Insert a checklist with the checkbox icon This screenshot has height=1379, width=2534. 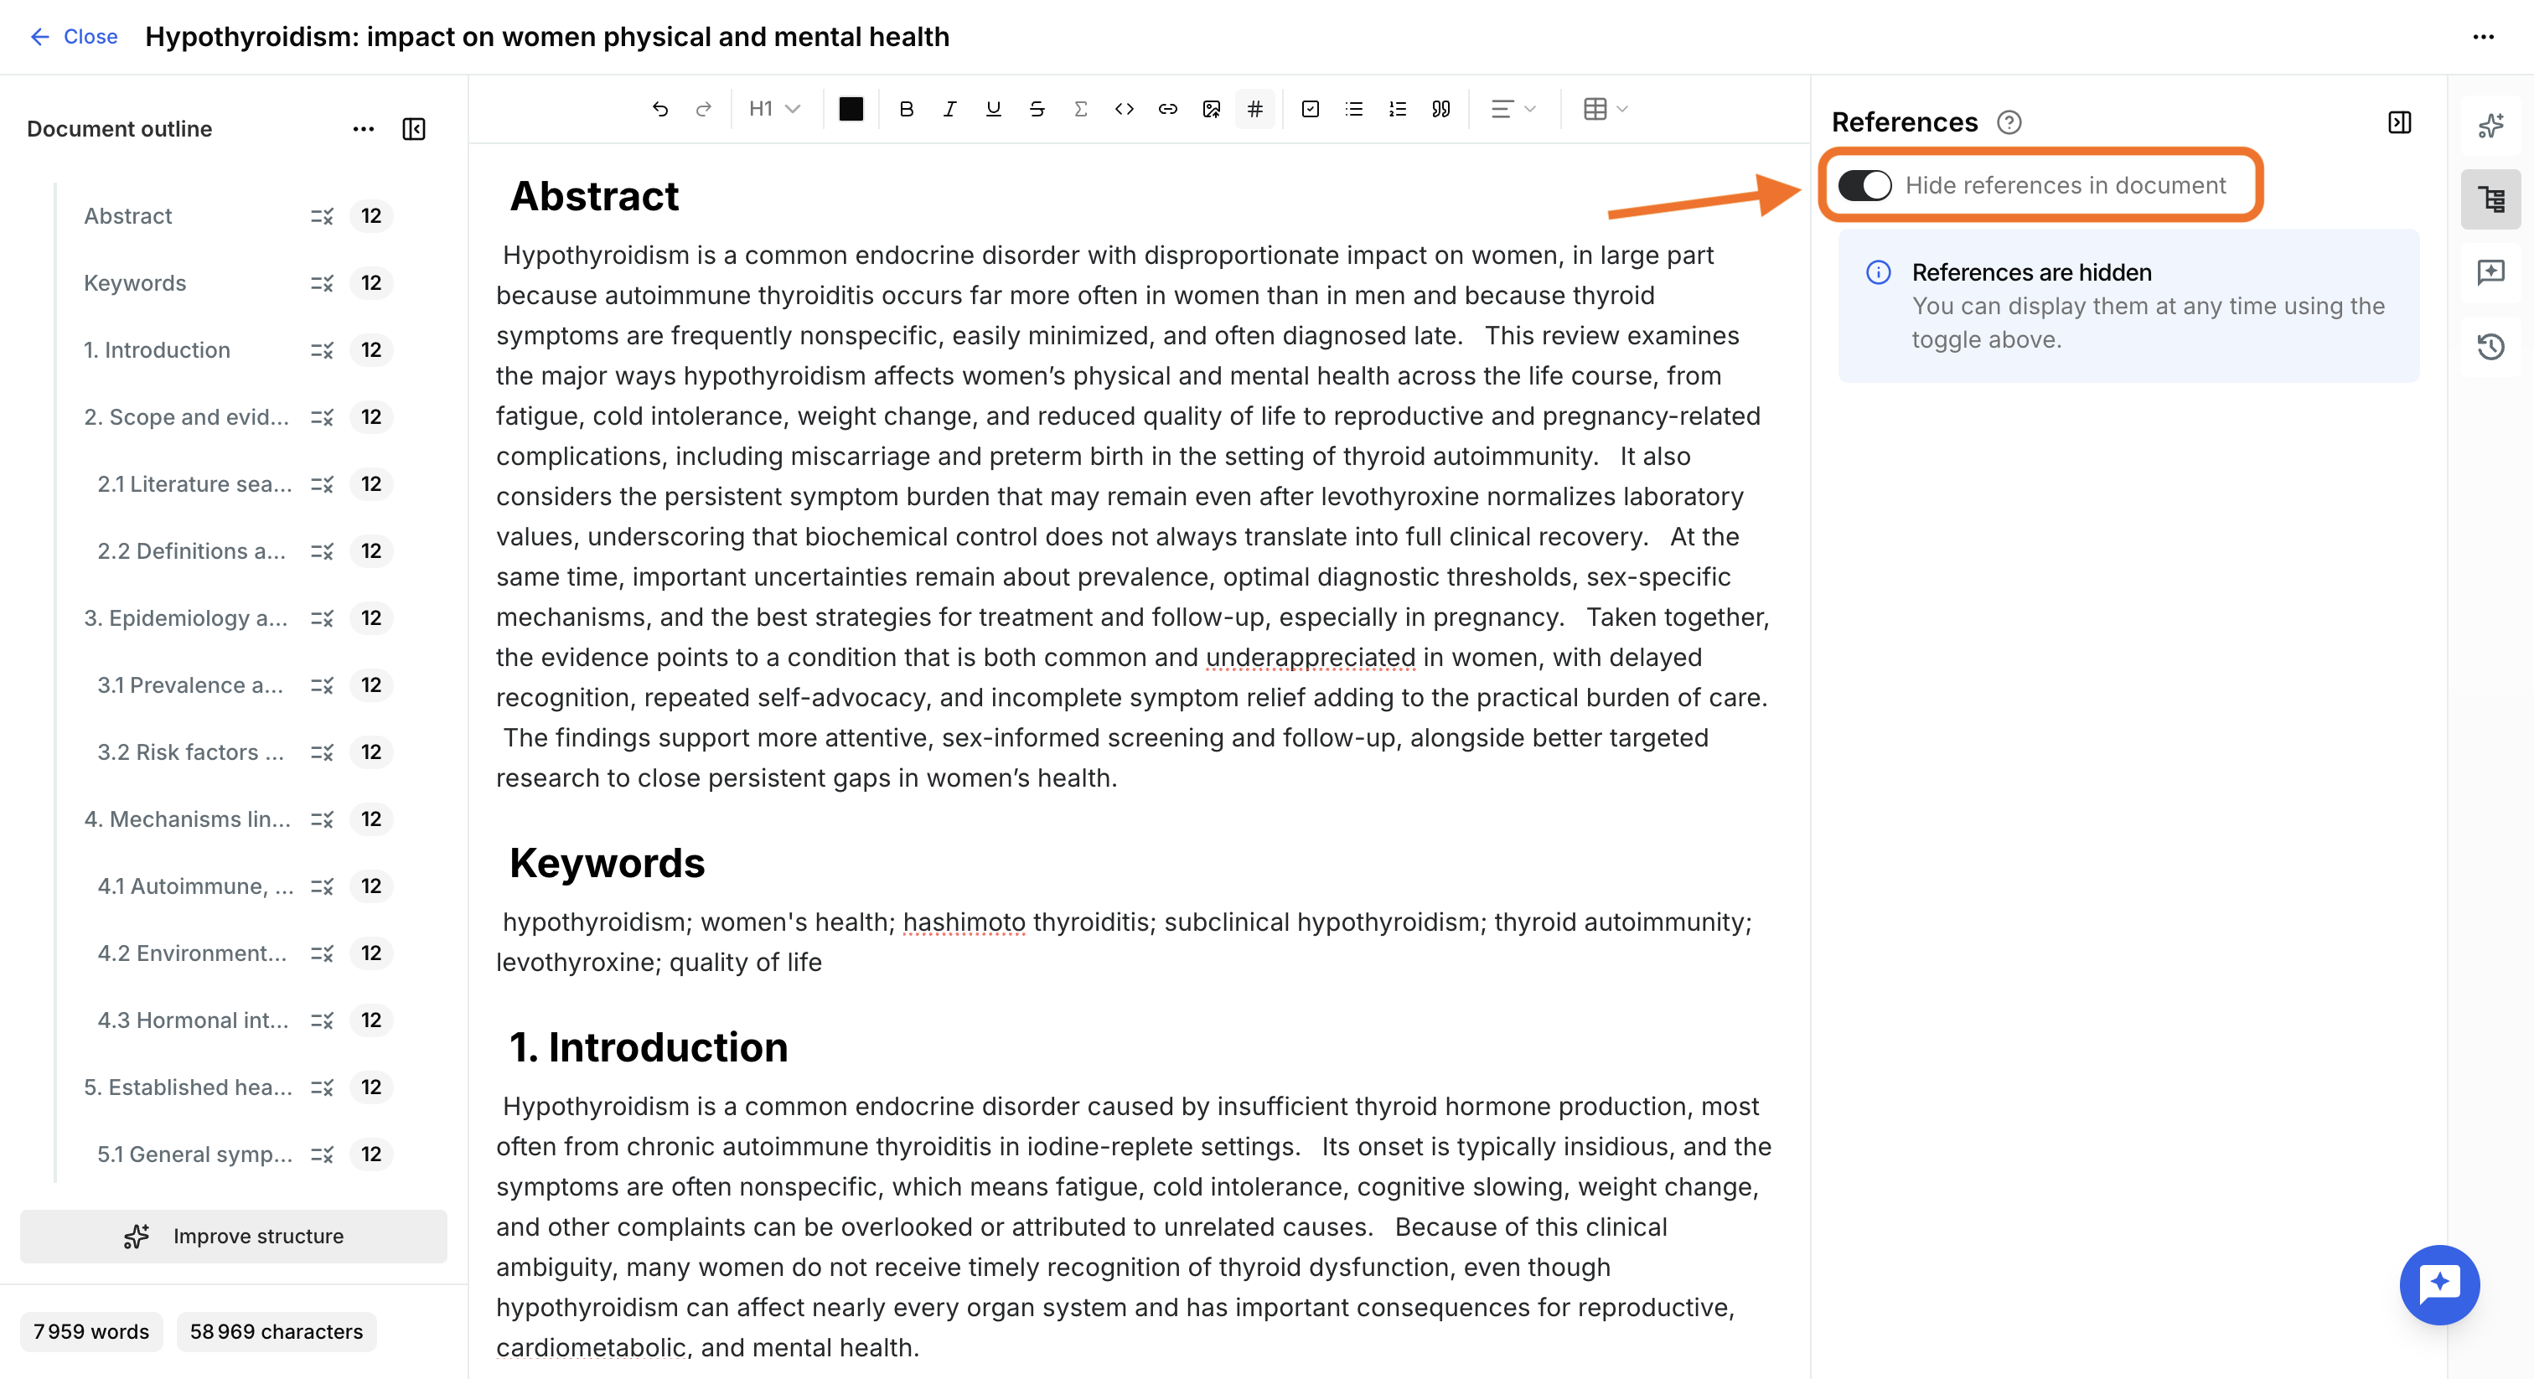(1311, 109)
